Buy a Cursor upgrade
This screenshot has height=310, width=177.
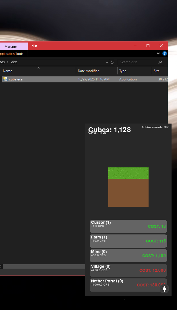128,226
